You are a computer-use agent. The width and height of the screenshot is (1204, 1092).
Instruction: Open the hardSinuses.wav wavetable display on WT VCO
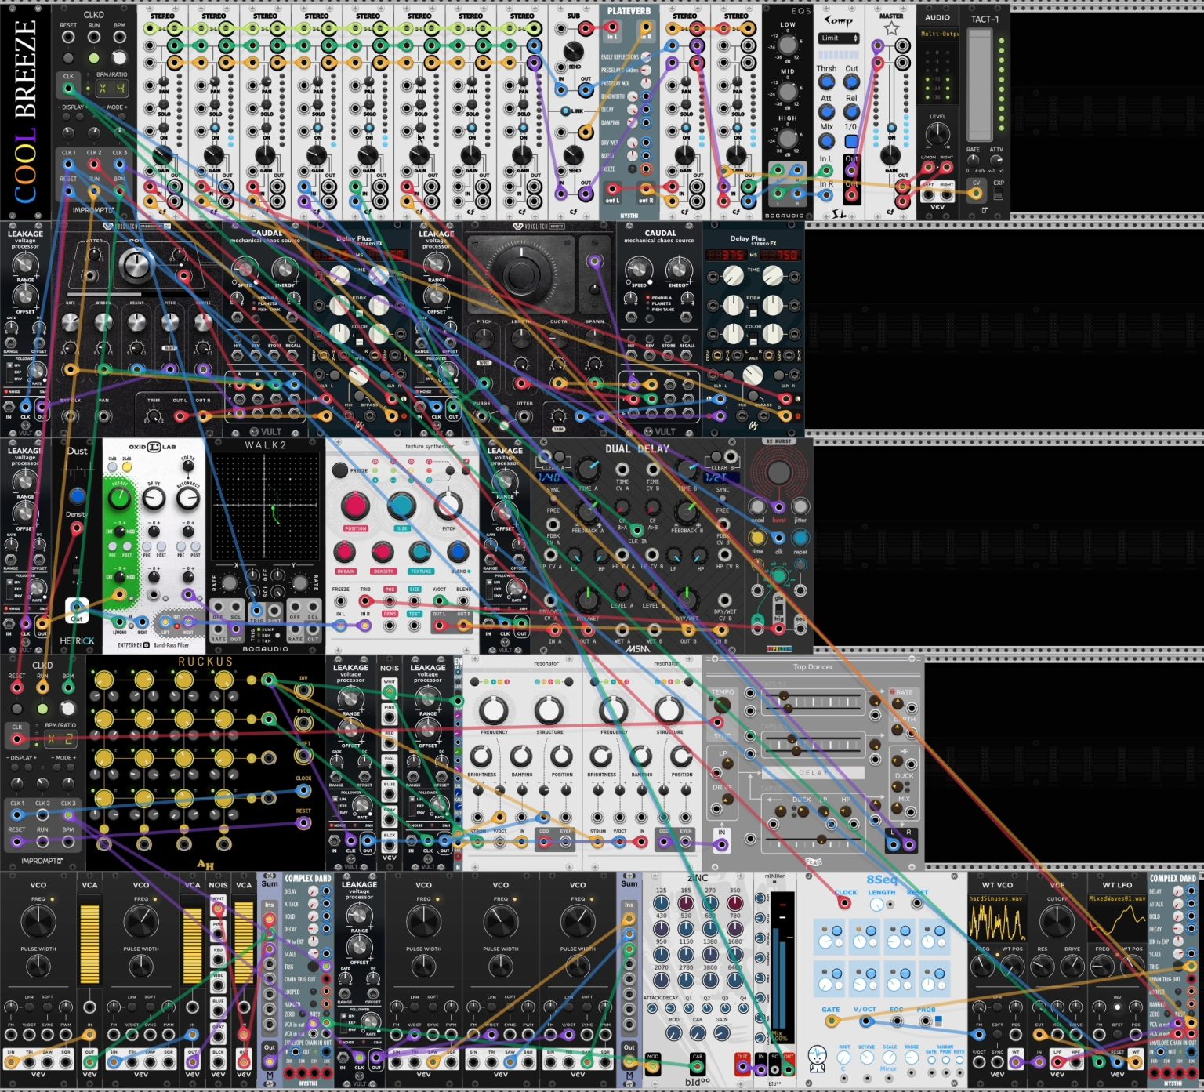coord(997,918)
